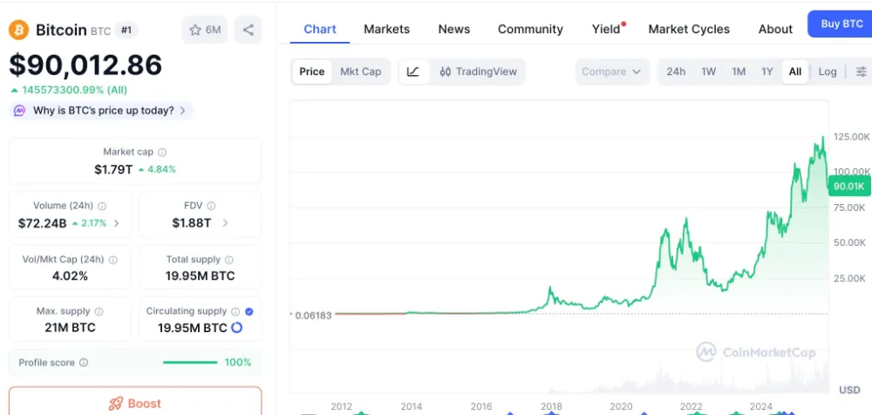The image size is (872, 415).
Task: Switch to the Markets tab
Action: (x=386, y=29)
